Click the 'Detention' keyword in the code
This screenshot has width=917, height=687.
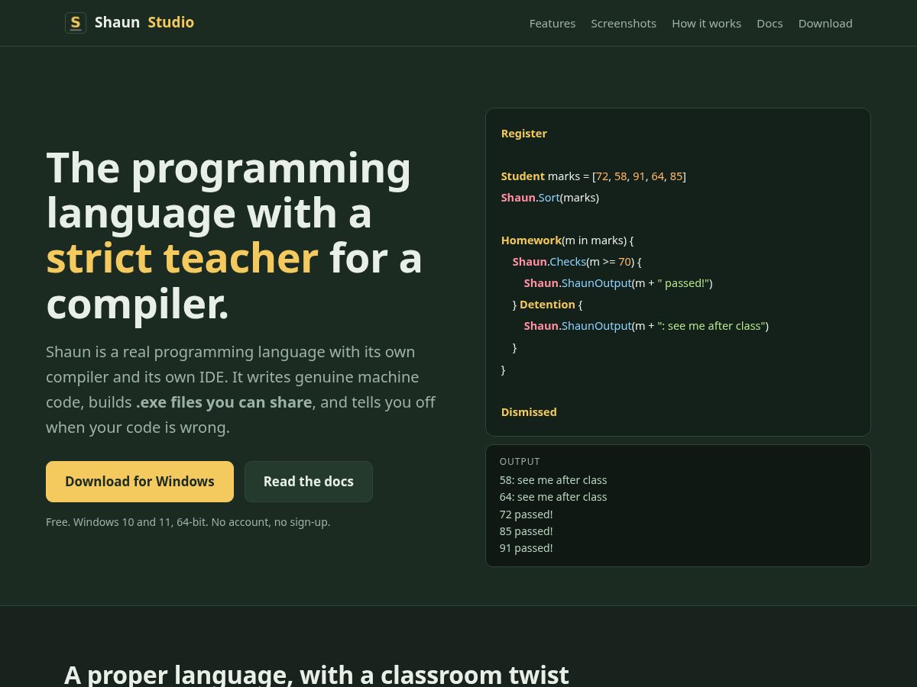click(547, 305)
